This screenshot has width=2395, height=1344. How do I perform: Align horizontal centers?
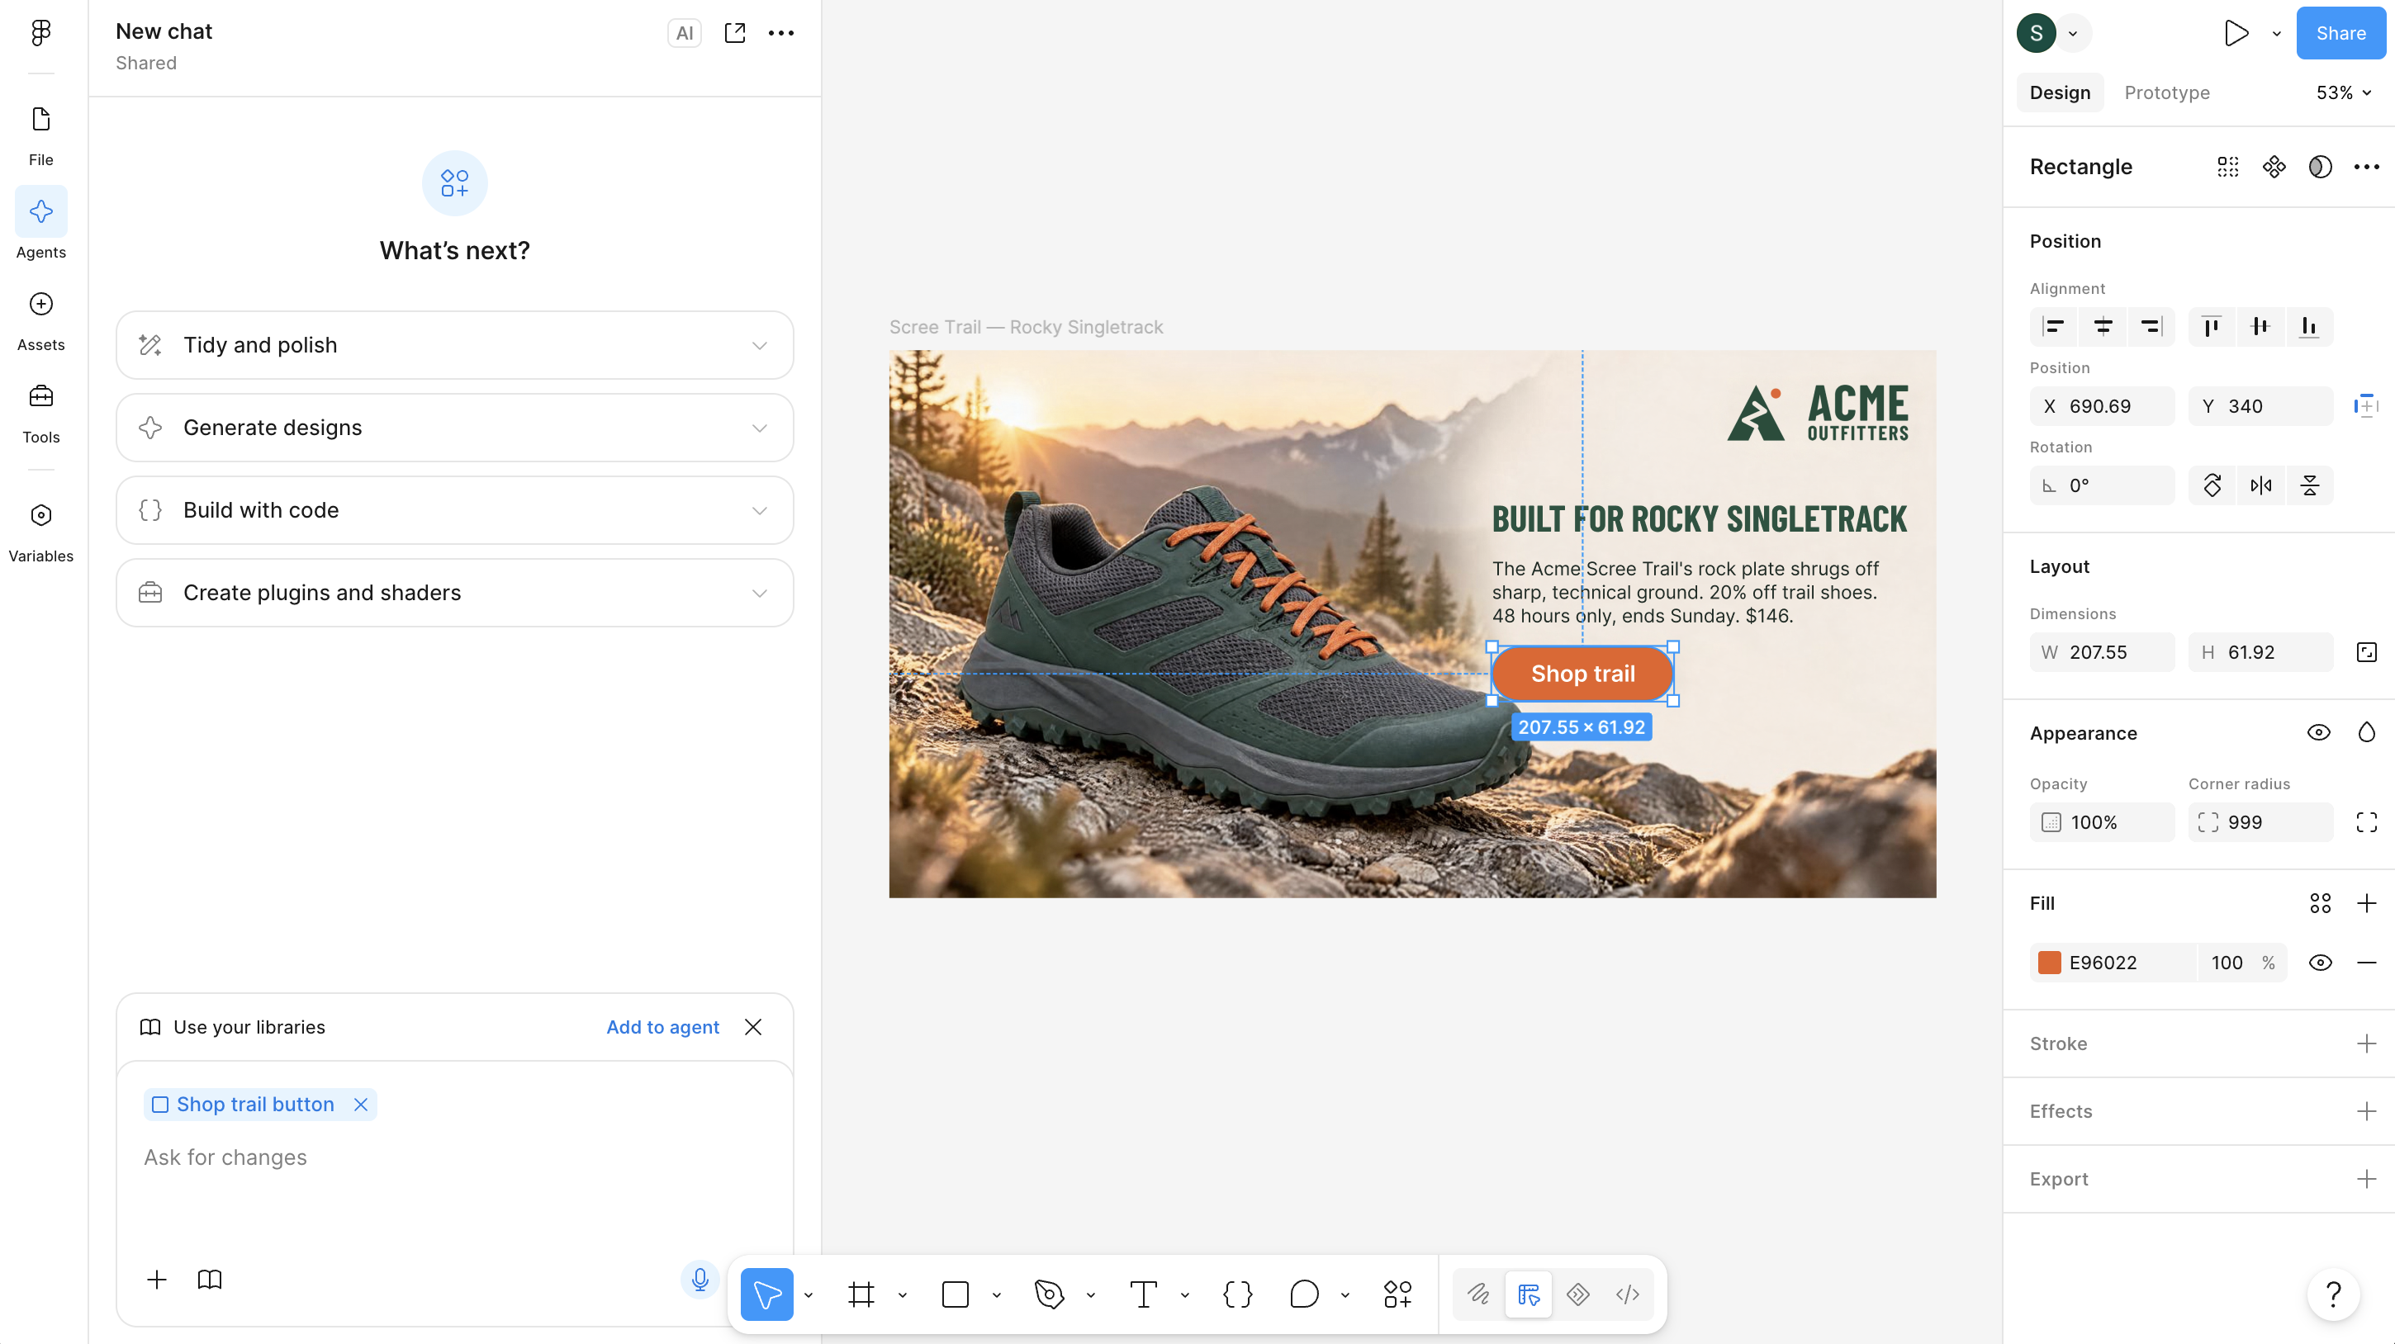(x=2103, y=326)
